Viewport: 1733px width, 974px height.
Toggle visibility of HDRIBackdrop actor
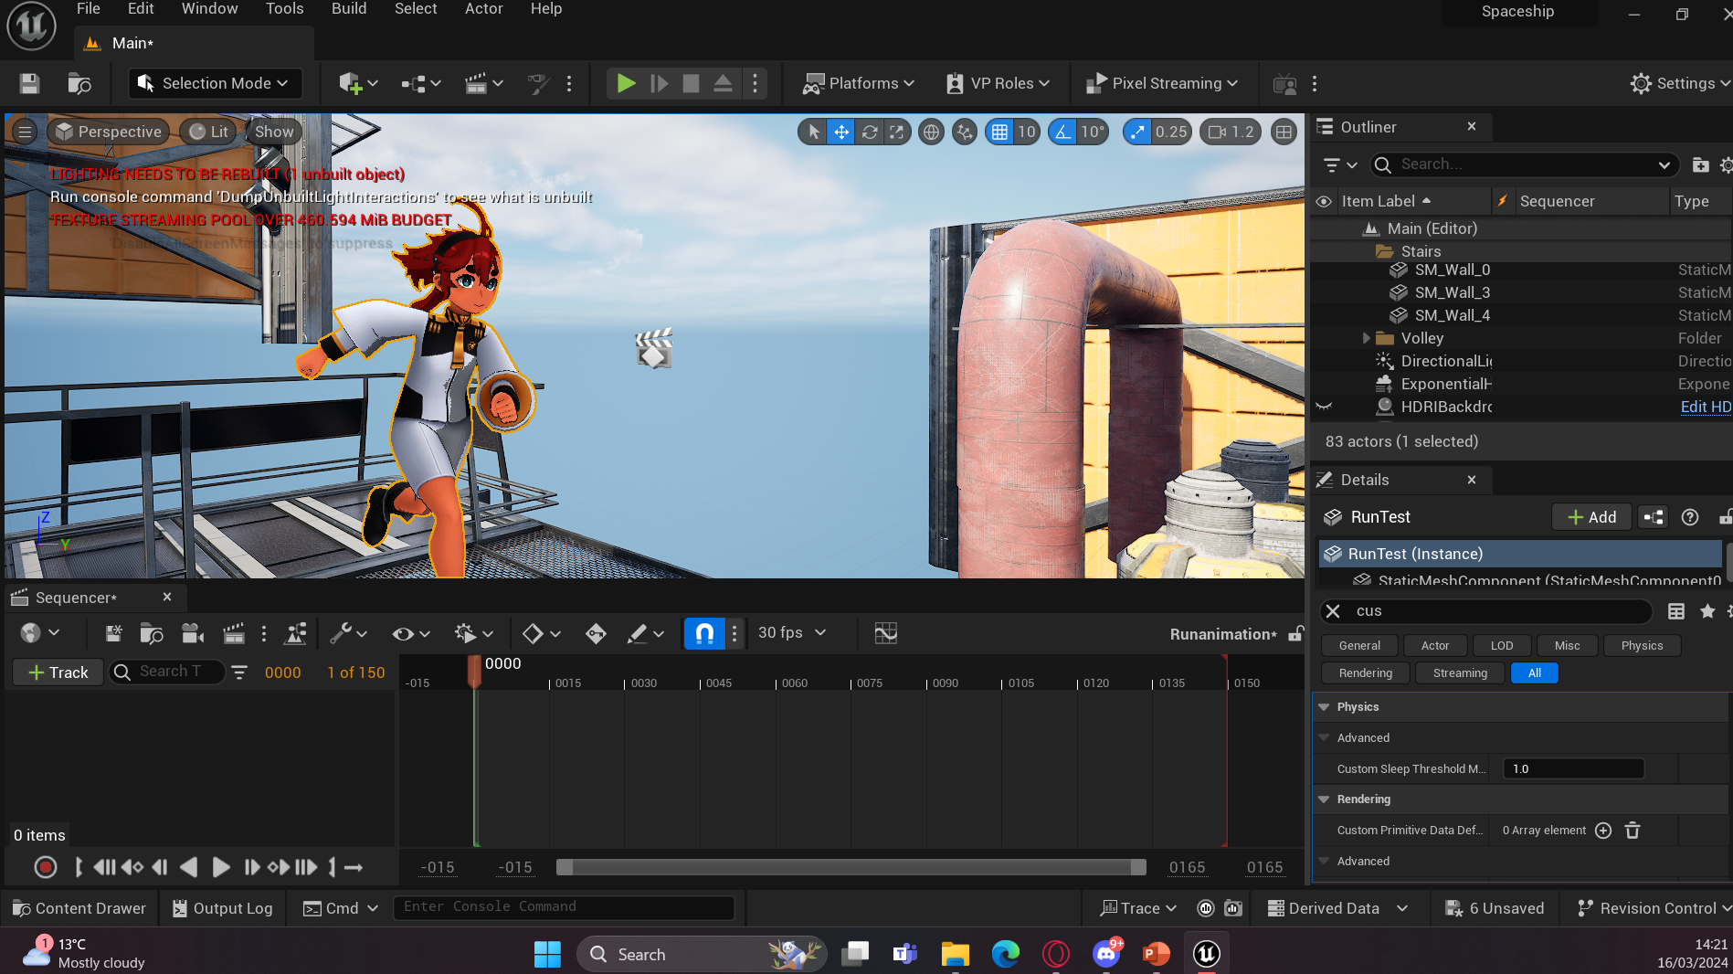1323,407
